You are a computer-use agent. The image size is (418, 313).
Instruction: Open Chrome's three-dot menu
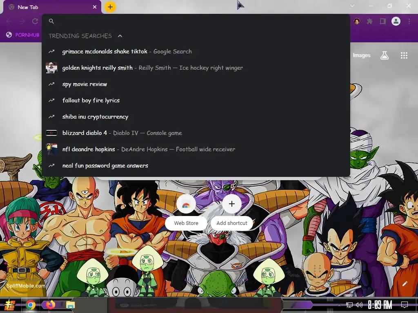(x=409, y=21)
